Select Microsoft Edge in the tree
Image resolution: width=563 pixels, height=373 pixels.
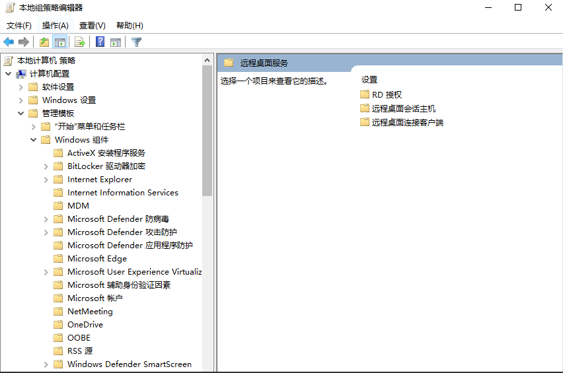pos(96,259)
